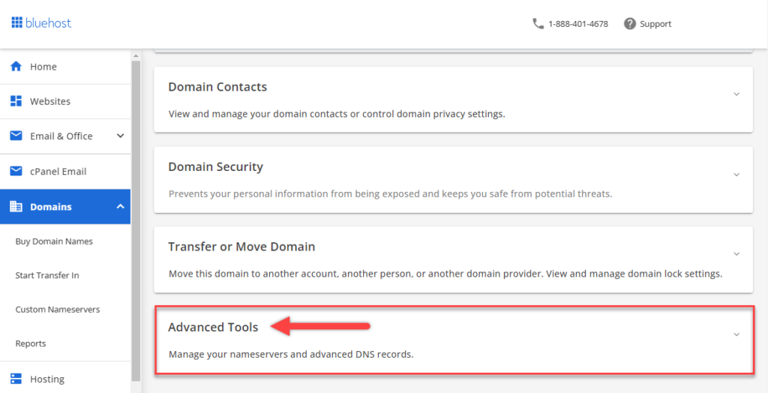The image size is (768, 393).
Task: Go to Custom Nameservers page
Action: [x=58, y=309]
